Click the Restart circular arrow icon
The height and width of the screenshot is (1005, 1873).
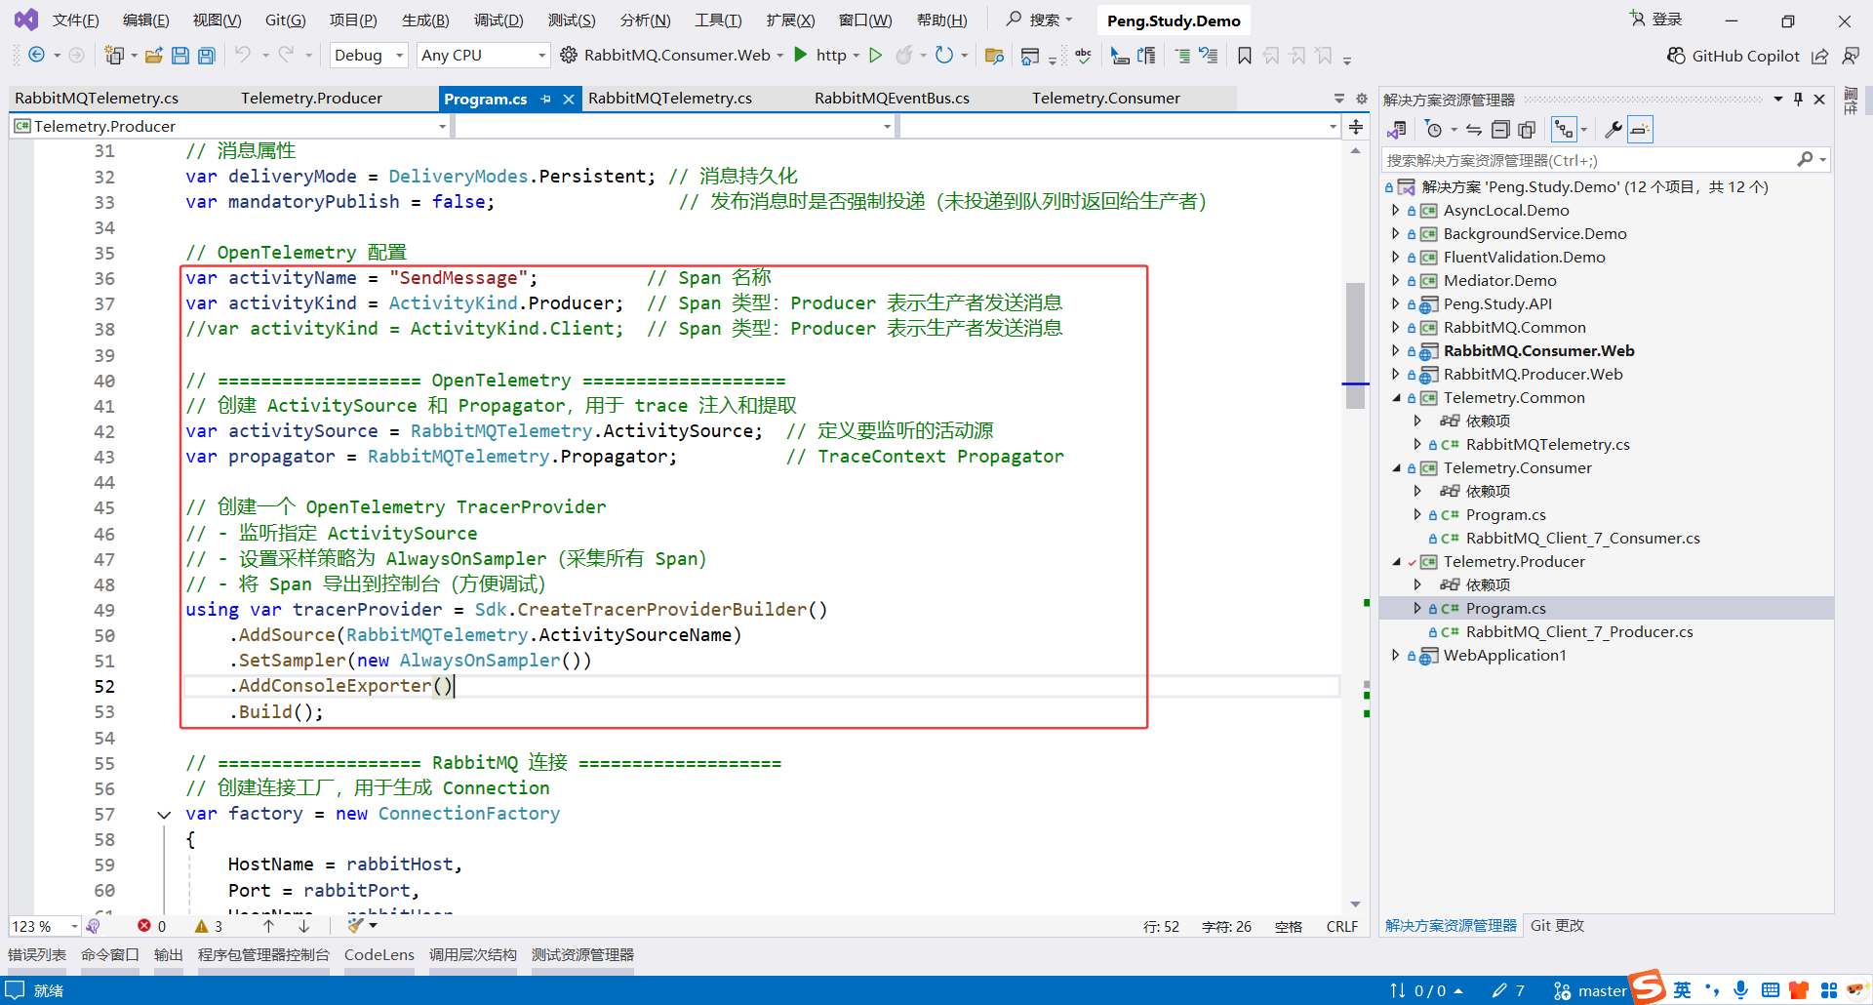[x=943, y=56]
